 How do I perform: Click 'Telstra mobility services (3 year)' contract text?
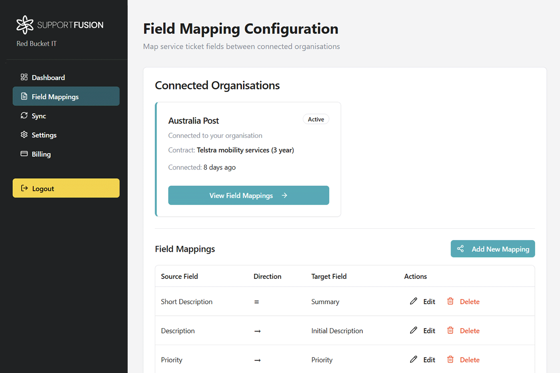point(245,150)
